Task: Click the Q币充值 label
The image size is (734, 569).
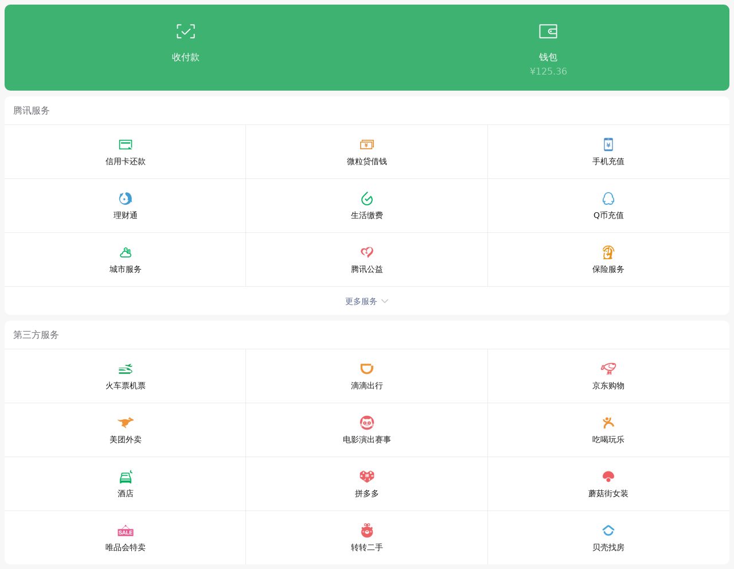Action: click(x=608, y=216)
